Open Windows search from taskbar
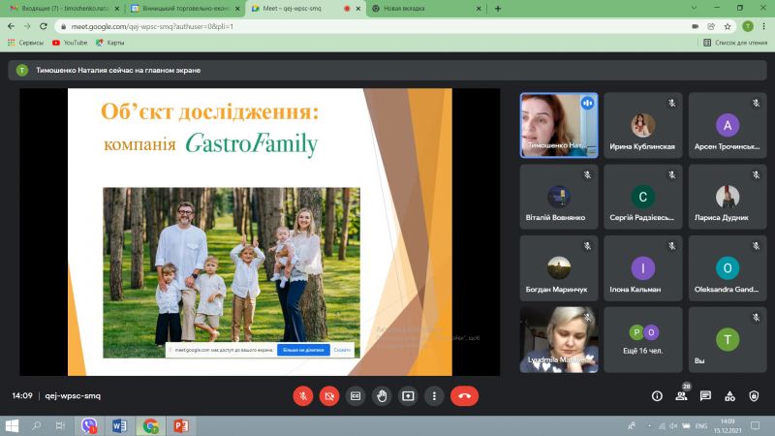Screen dimensions: 775x436 (36, 425)
